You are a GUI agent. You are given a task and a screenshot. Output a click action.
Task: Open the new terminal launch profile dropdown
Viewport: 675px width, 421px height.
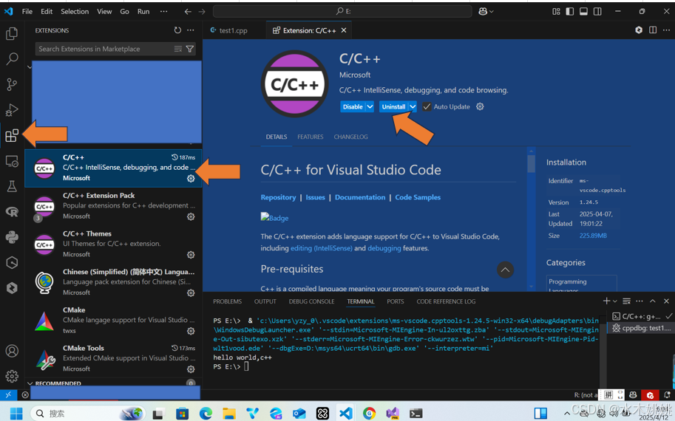pyautogui.click(x=614, y=301)
